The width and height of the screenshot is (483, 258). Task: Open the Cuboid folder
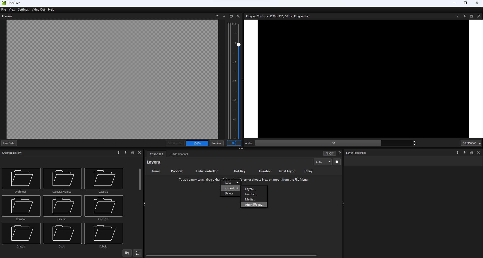(104, 233)
